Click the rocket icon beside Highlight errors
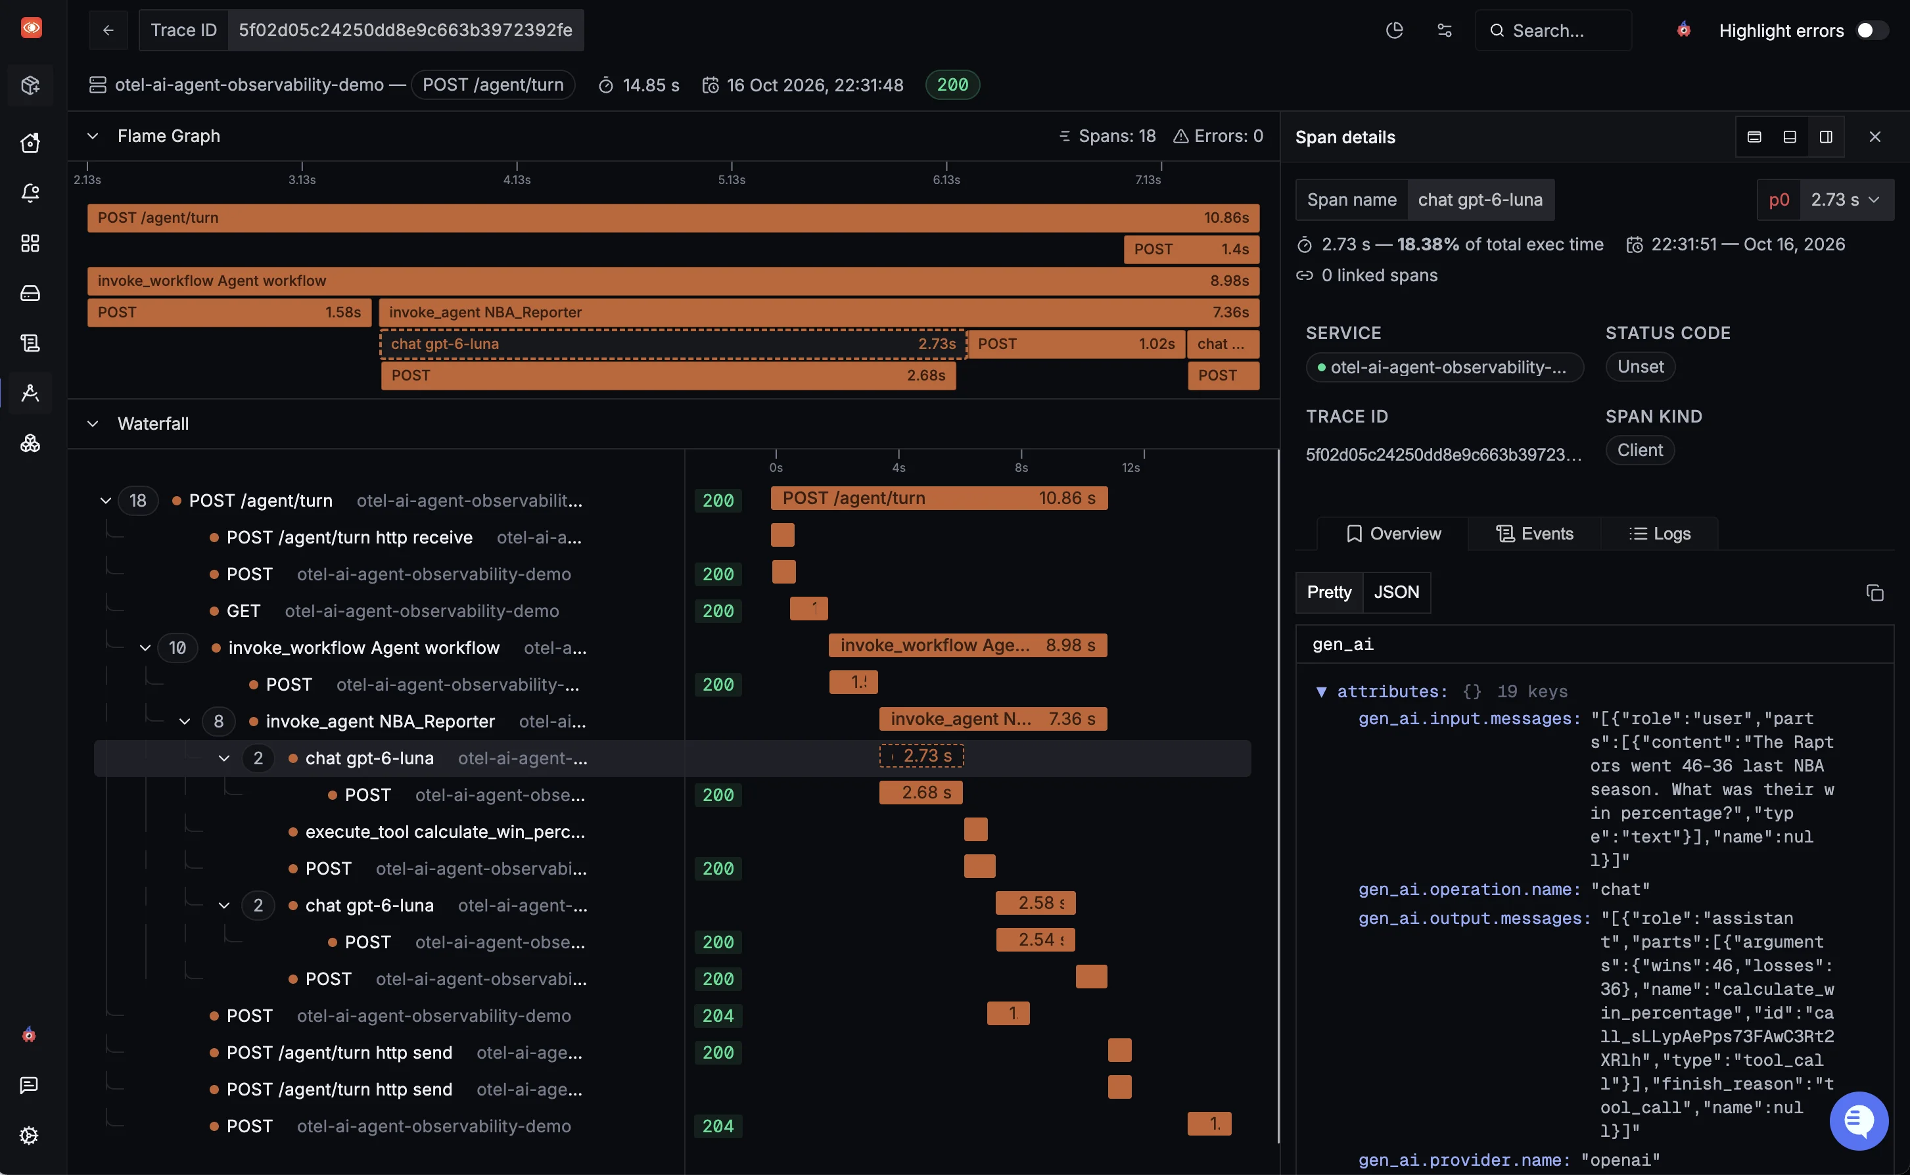This screenshot has width=1910, height=1175. pos(1684,30)
